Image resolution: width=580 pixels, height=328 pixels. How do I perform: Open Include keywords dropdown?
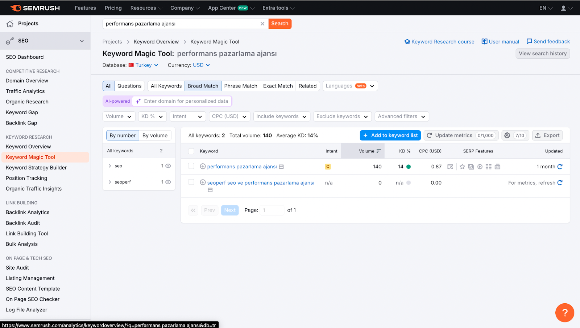[282, 116]
